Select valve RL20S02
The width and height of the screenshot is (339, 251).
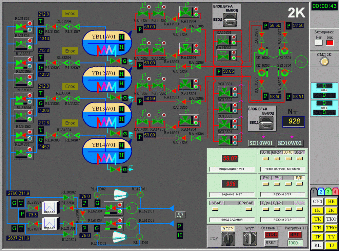pos(68,198)
